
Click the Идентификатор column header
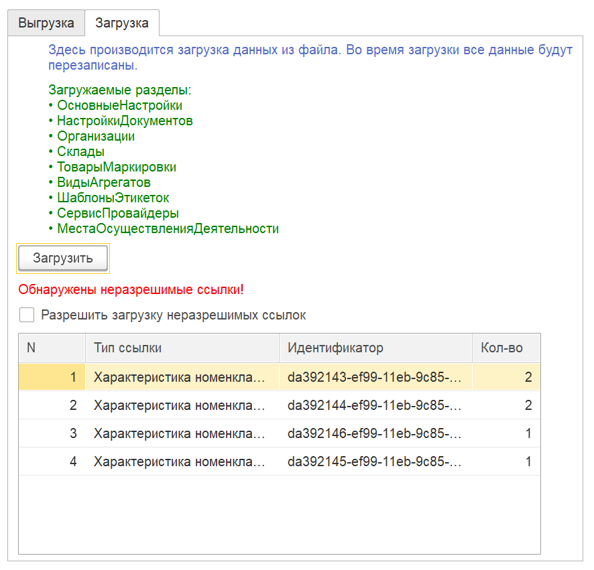pyautogui.click(x=376, y=348)
